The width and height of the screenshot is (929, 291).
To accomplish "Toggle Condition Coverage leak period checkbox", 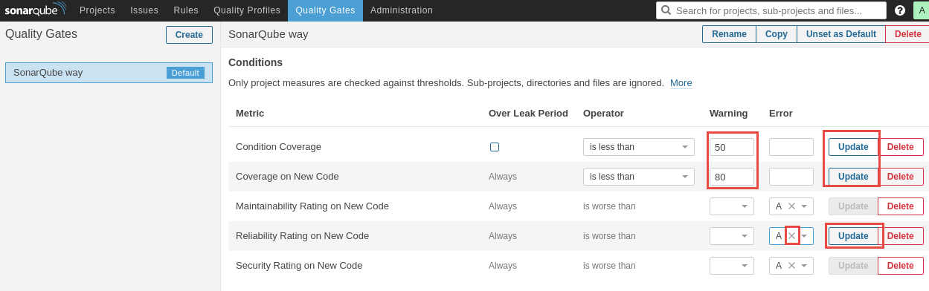I will pyautogui.click(x=495, y=147).
